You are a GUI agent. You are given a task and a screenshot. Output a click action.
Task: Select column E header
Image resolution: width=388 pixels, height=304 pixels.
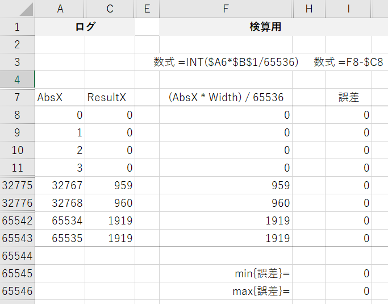coord(147,9)
